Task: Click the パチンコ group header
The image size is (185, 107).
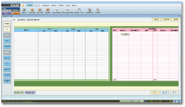Action: pyautogui.click(x=50, y=29)
